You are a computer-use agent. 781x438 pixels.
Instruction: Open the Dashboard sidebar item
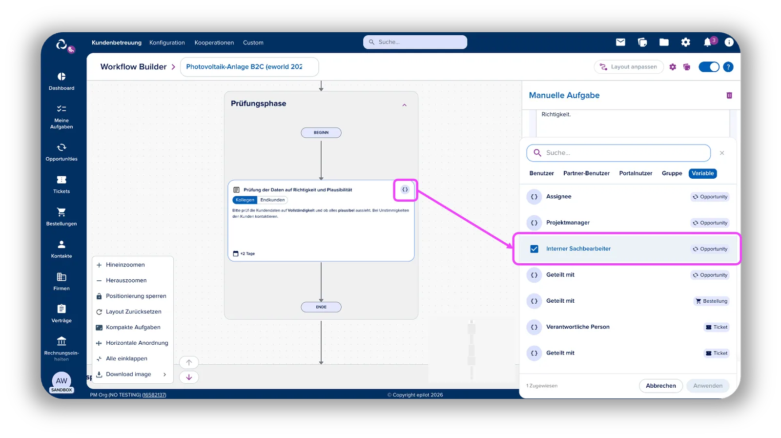62,81
